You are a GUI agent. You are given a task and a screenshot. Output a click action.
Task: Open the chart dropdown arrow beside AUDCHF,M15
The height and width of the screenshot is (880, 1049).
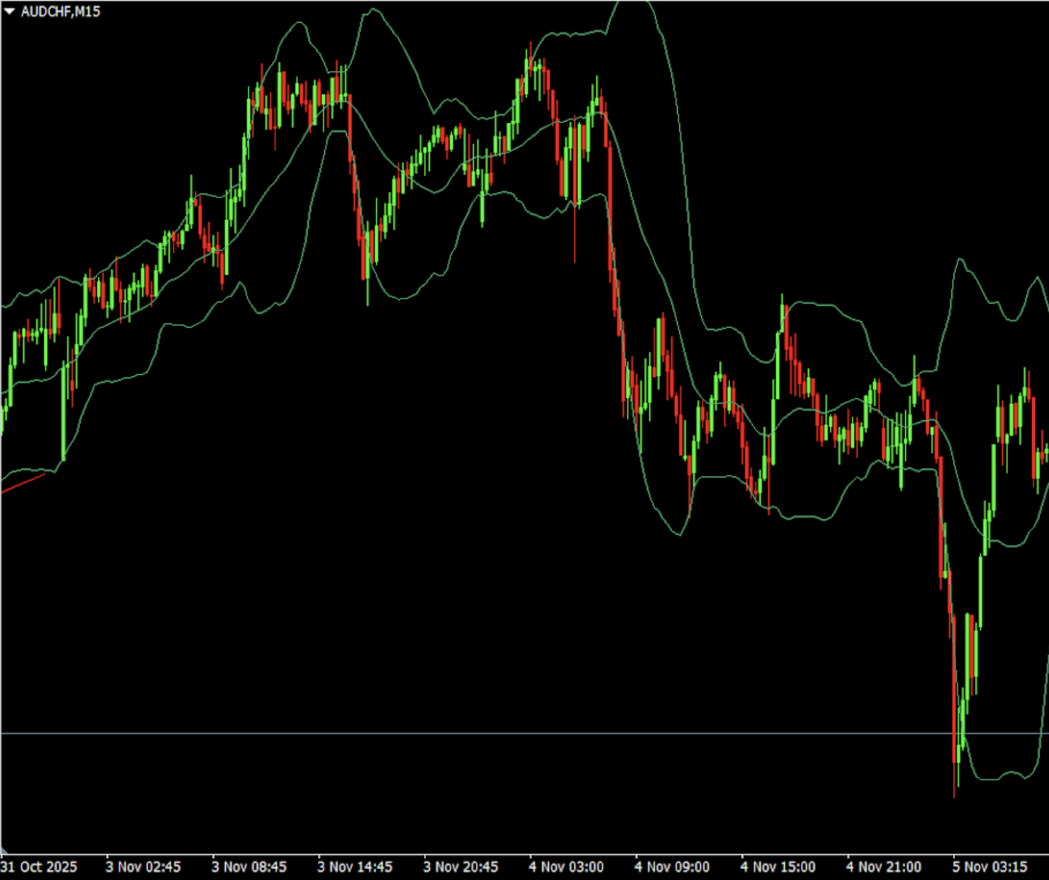(x=10, y=12)
